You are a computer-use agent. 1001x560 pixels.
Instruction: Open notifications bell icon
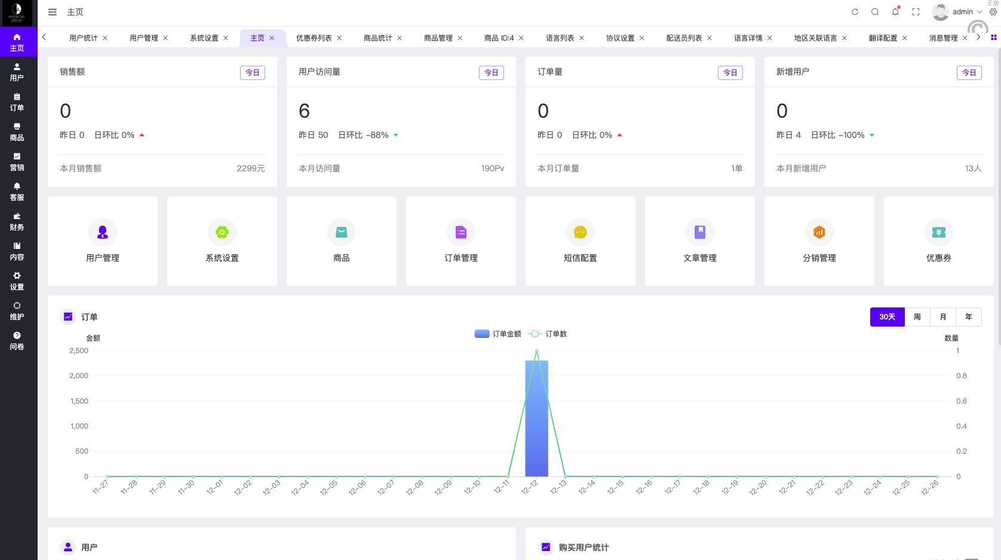[x=895, y=12]
